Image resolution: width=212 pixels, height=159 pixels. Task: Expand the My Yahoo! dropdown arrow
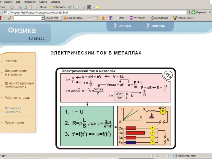point(148,18)
